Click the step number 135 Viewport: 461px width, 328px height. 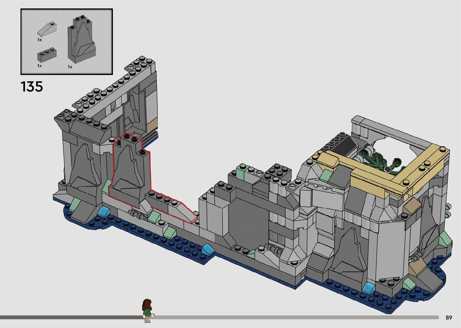pyautogui.click(x=32, y=87)
